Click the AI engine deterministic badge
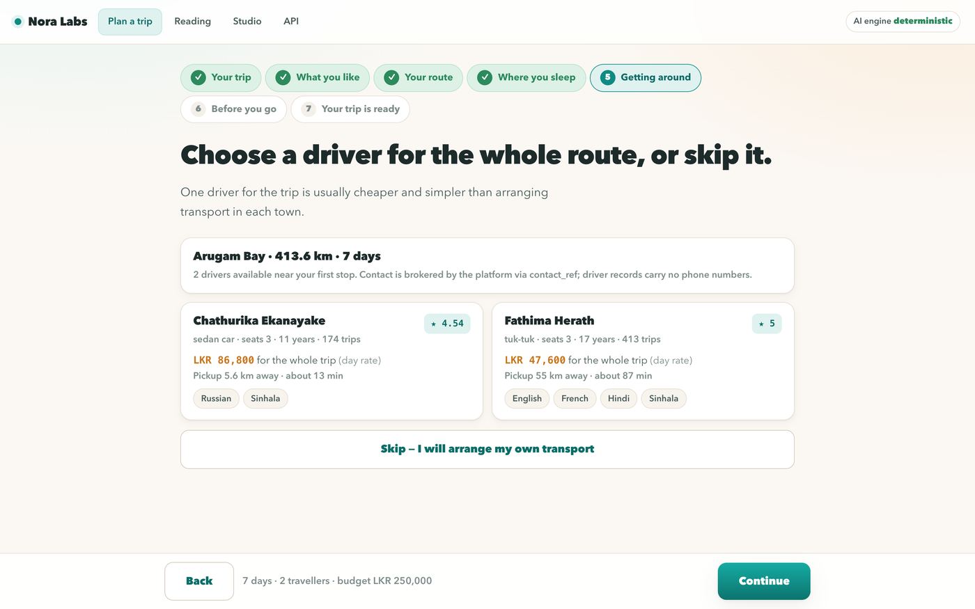Screen dimensions: 975x609 903,22
